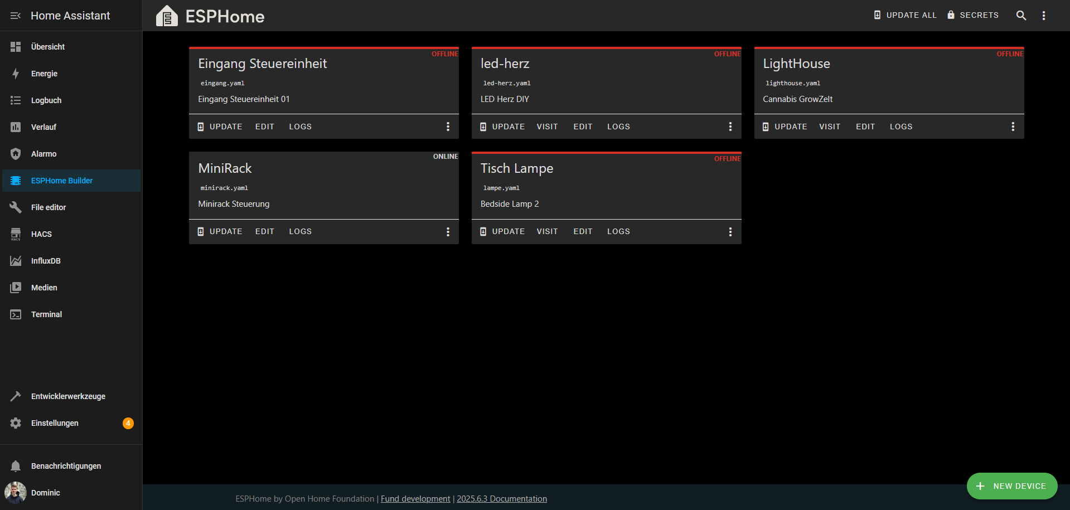Show logs for Tisch Lampe

pyautogui.click(x=619, y=231)
